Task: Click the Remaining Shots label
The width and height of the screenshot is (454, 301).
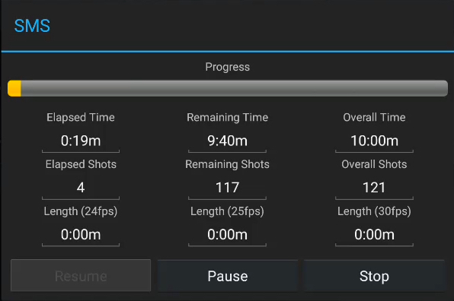Action: [227, 164]
